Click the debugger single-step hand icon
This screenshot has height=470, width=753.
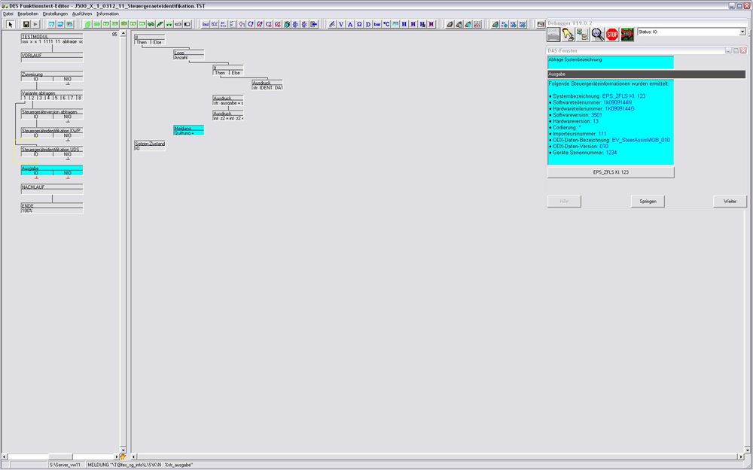click(x=568, y=35)
